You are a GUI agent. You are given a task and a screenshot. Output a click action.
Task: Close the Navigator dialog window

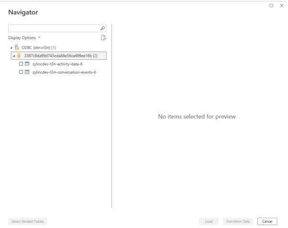282,6
